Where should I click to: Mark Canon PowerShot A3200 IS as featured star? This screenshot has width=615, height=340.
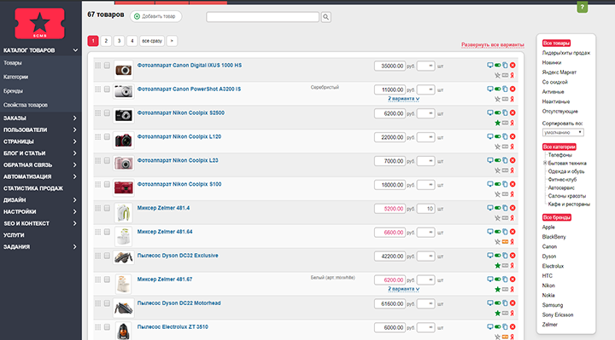coord(497,99)
